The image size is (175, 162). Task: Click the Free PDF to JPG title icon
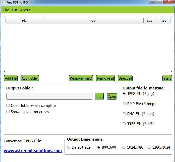click(x=3, y=2)
